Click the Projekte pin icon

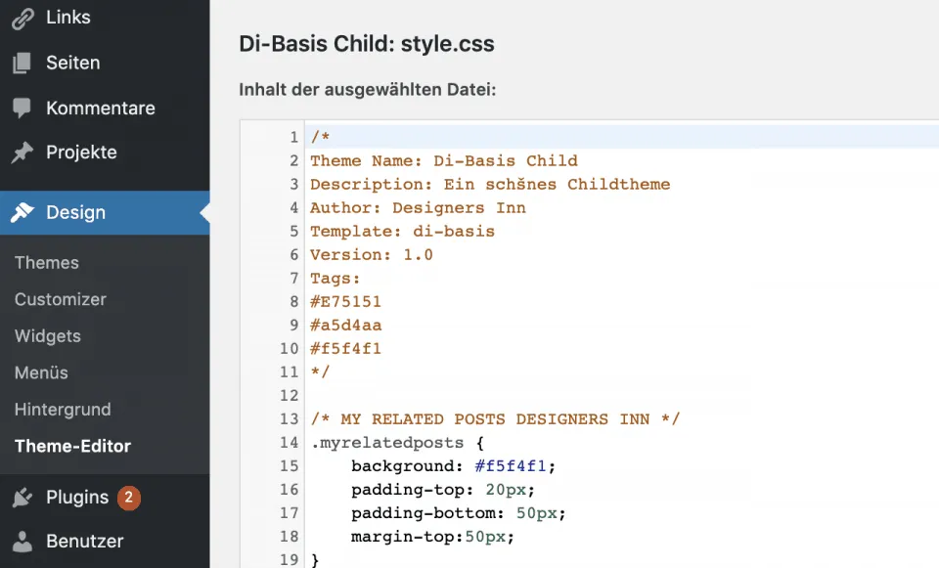(22, 153)
